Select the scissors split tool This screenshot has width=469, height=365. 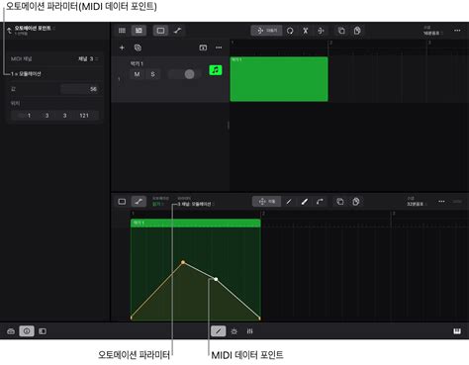click(306, 31)
